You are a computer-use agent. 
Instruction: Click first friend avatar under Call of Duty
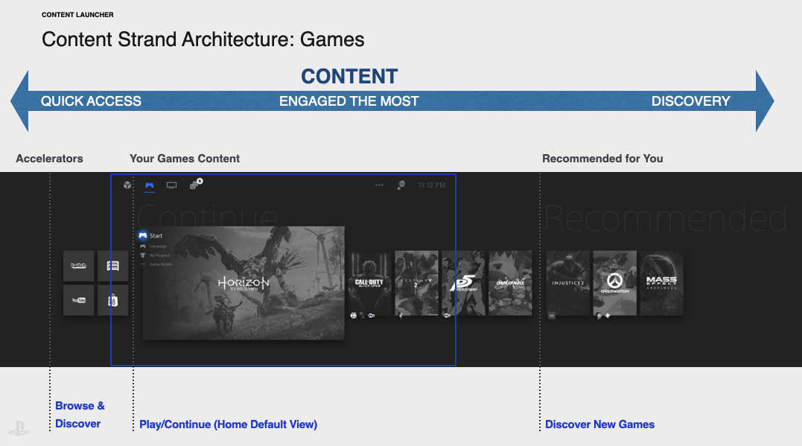coord(354,316)
